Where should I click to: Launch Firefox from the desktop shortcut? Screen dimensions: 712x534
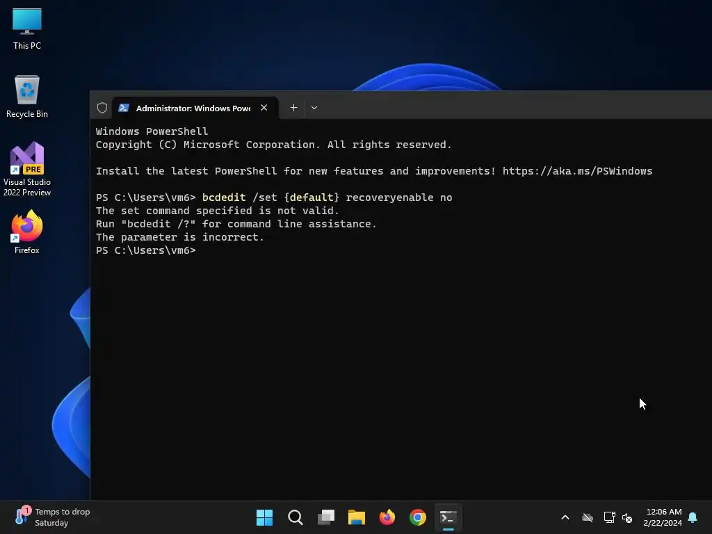click(27, 232)
